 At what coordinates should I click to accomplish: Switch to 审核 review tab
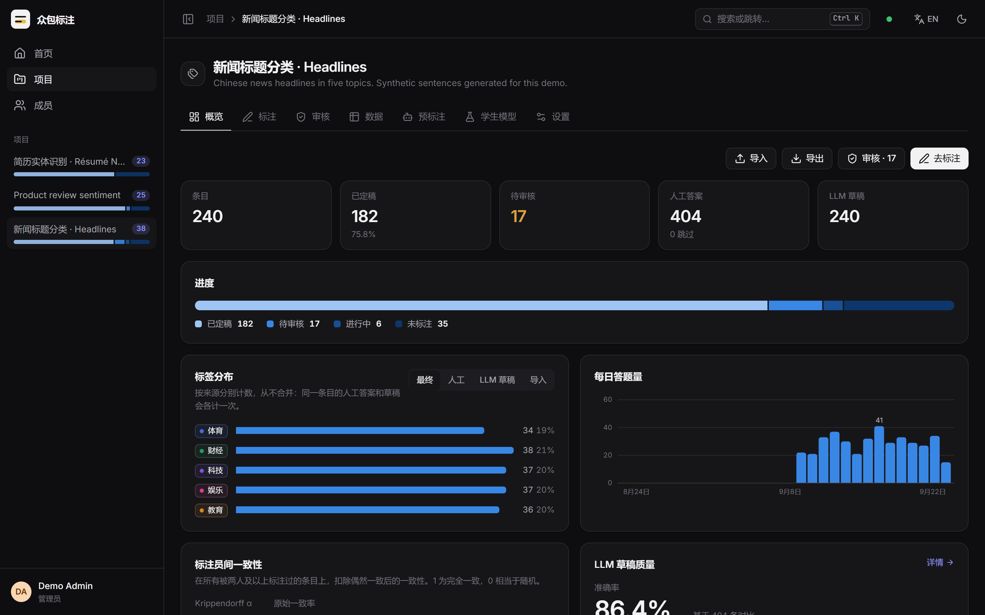[313, 117]
